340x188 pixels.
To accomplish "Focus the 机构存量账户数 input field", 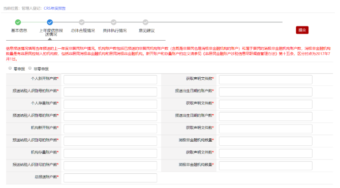I will [x=110, y=153].
